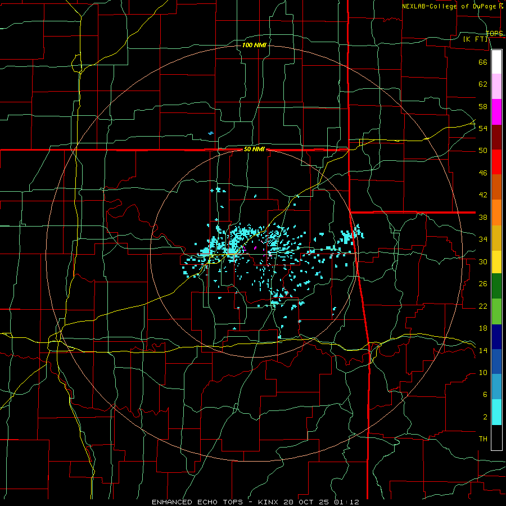
Task: Click the legend value '38'
Action: (x=483, y=217)
